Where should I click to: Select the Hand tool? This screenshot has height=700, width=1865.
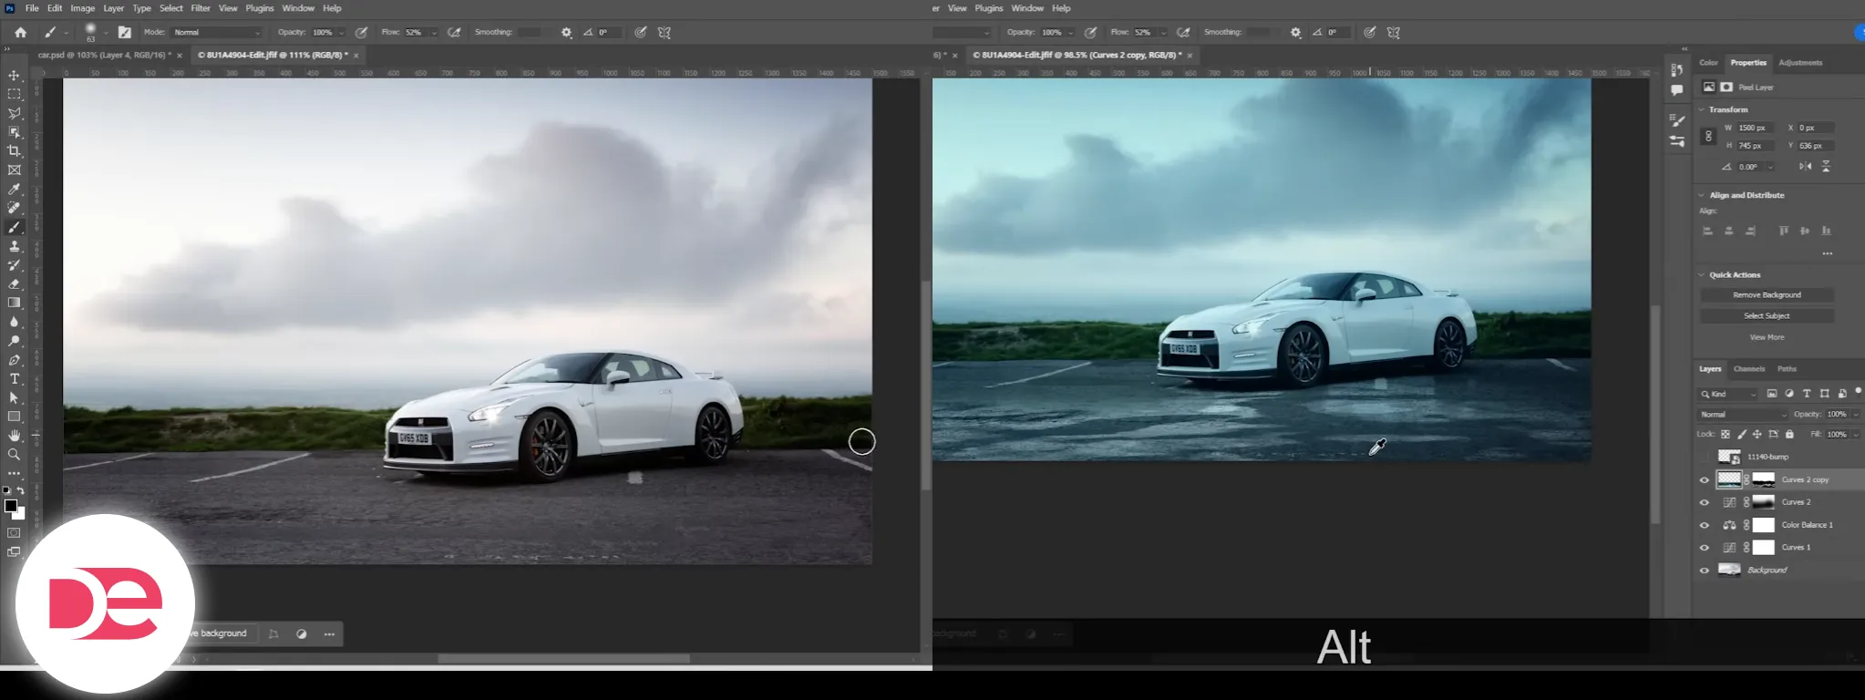(14, 436)
